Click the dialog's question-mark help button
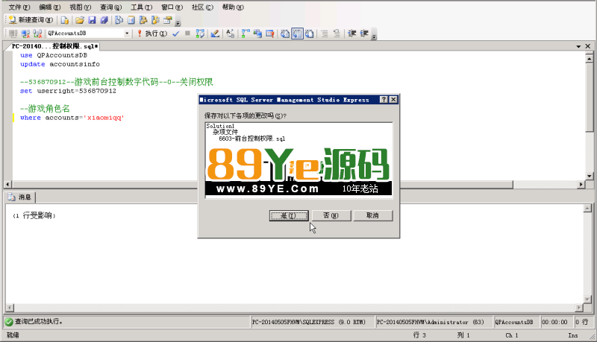The image size is (597, 342). [384, 100]
